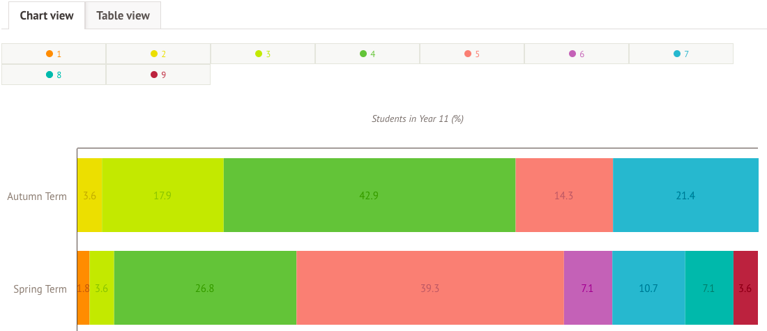Click the green grade 4 legend dot
The image size is (767, 331).
(363, 54)
